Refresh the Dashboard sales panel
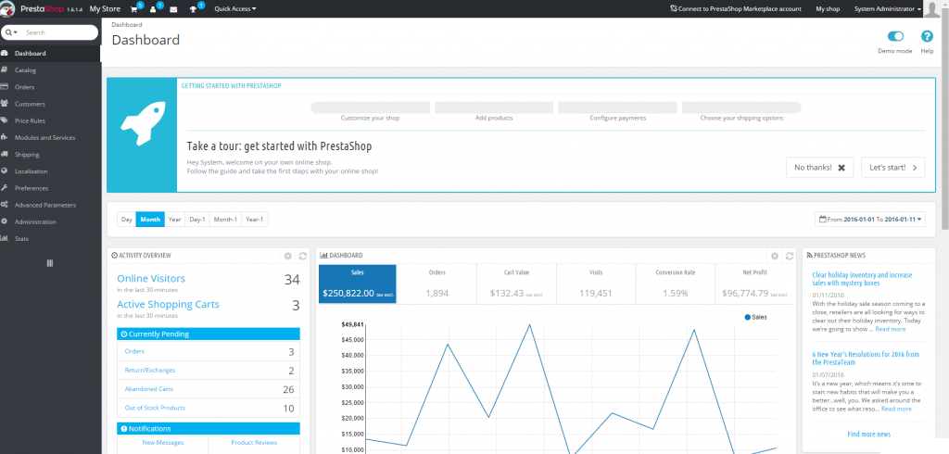The image size is (949, 454). 790,256
